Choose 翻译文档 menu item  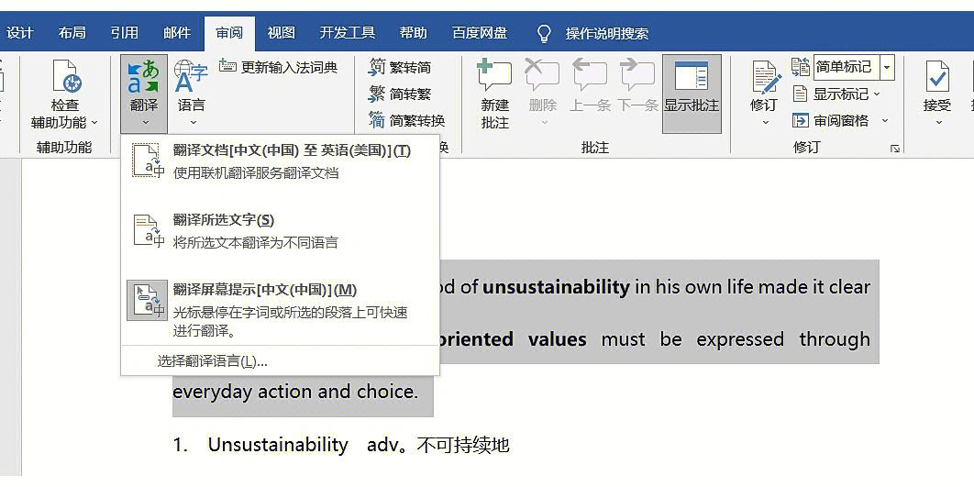click(x=280, y=161)
